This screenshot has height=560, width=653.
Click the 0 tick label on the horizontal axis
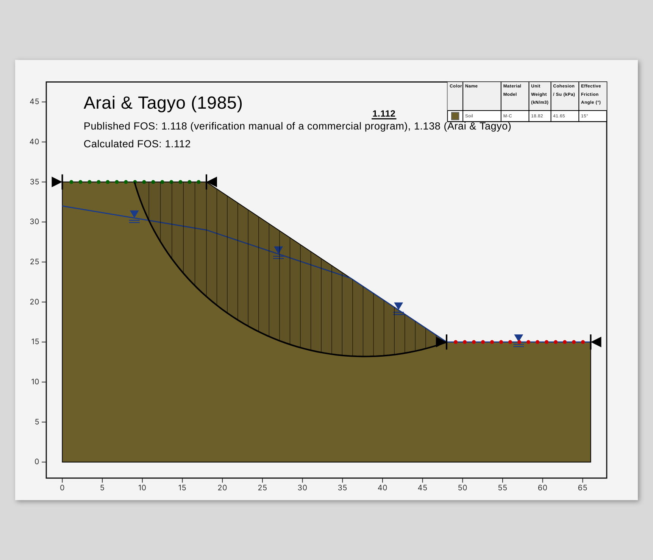[62, 488]
